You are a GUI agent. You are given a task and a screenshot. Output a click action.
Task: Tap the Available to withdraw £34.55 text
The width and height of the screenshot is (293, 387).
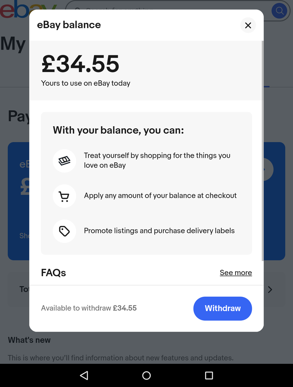click(89, 308)
